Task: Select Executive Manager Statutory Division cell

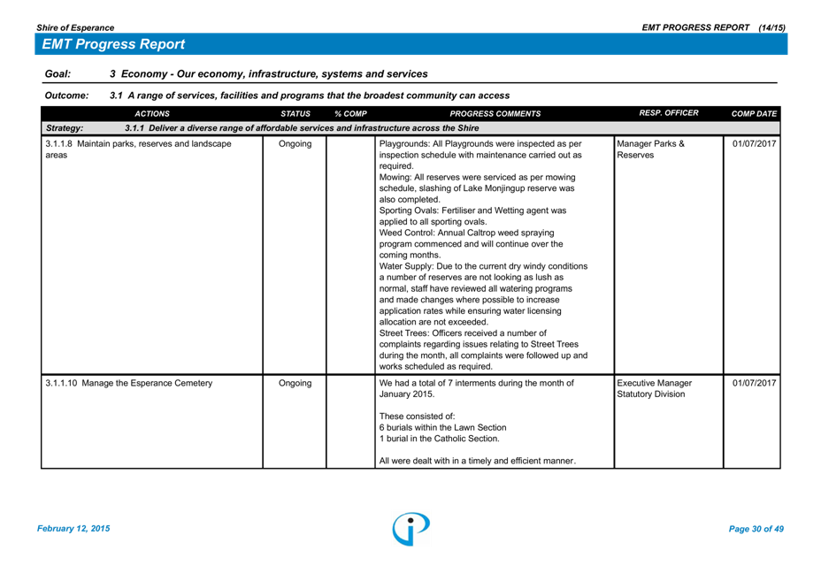Action: [x=655, y=388]
